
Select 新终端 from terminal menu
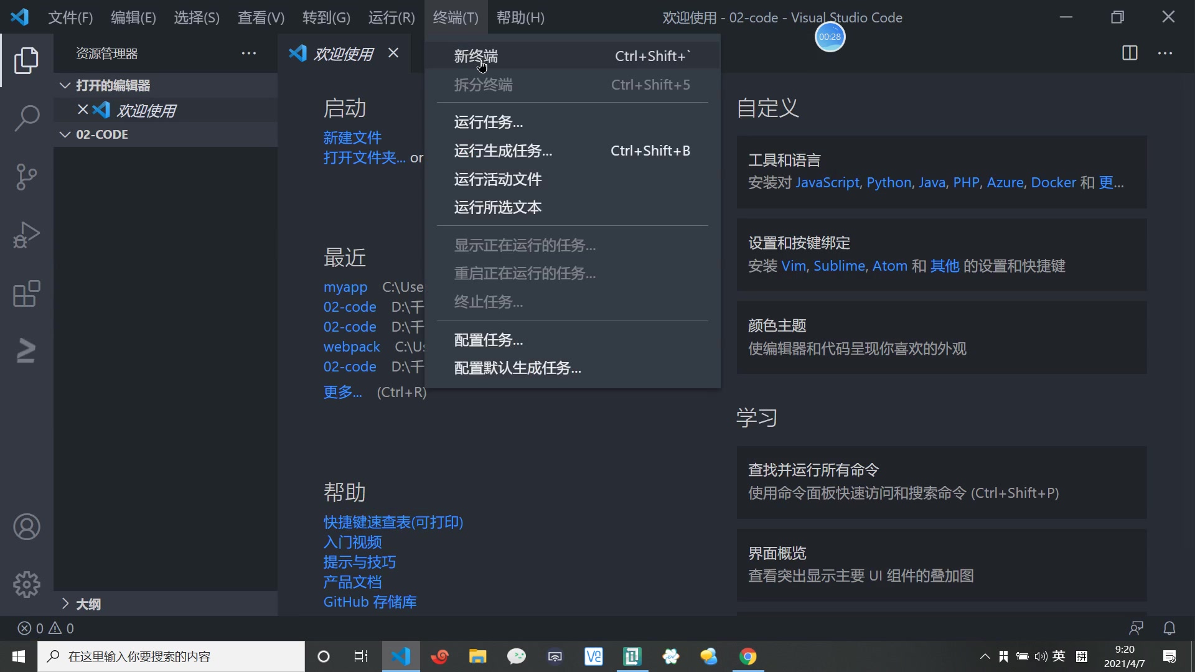coord(573,56)
